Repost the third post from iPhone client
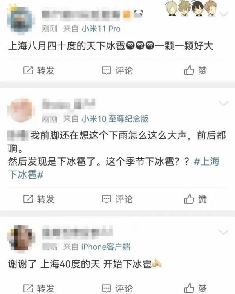This screenshot has width=235, height=294. tap(28, 288)
